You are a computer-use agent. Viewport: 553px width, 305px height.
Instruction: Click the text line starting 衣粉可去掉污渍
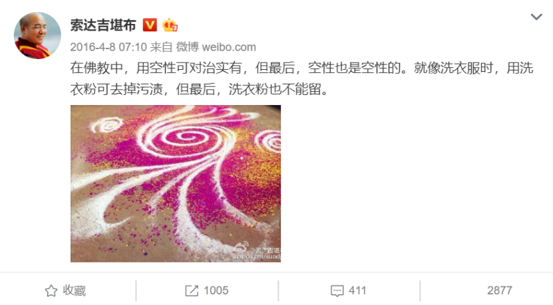click(200, 90)
